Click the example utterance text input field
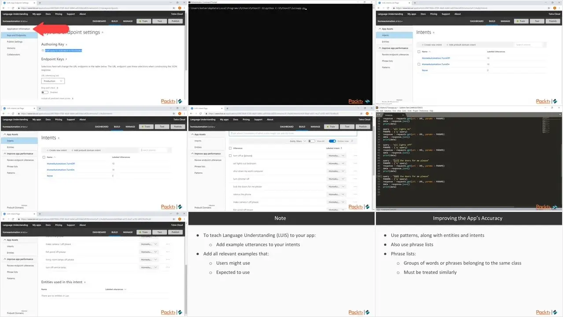563x317 pixels. pyautogui.click(x=293, y=133)
